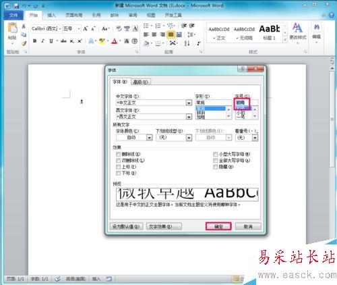The width and height of the screenshot is (337, 285).
Task: Open the File (文件) tab
Action: [x=13, y=16]
